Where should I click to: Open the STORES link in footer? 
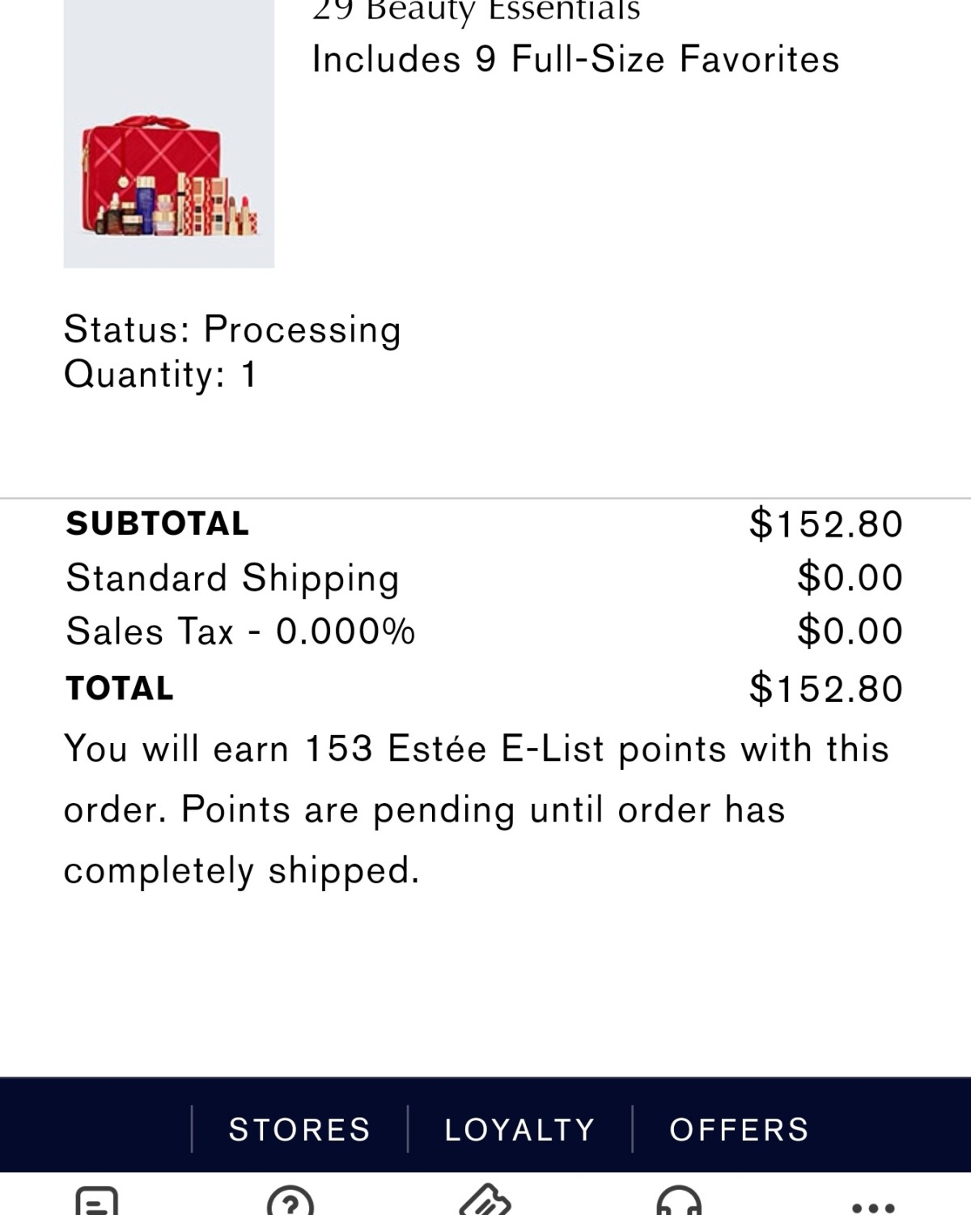pos(299,1129)
